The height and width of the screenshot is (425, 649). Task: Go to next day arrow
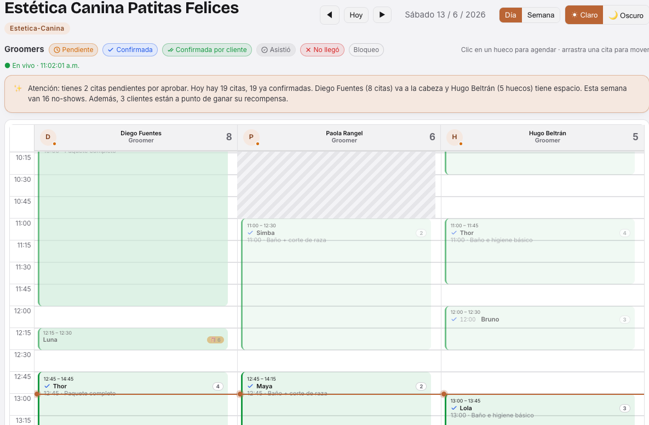click(x=382, y=15)
